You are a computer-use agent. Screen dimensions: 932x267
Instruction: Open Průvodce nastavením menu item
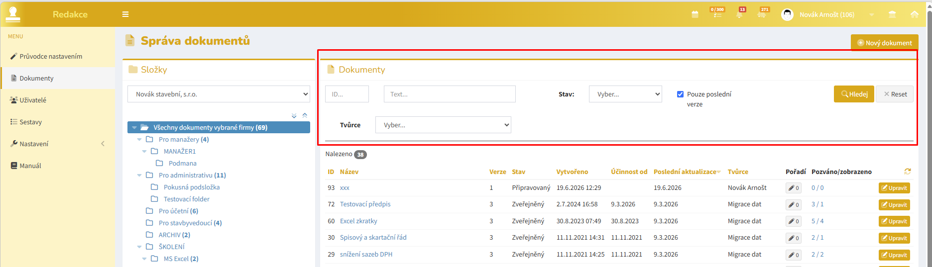(x=58, y=56)
